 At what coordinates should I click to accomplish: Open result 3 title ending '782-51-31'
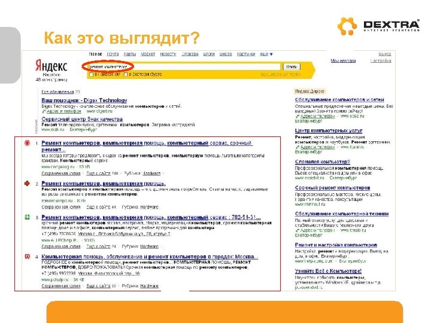click(151, 217)
